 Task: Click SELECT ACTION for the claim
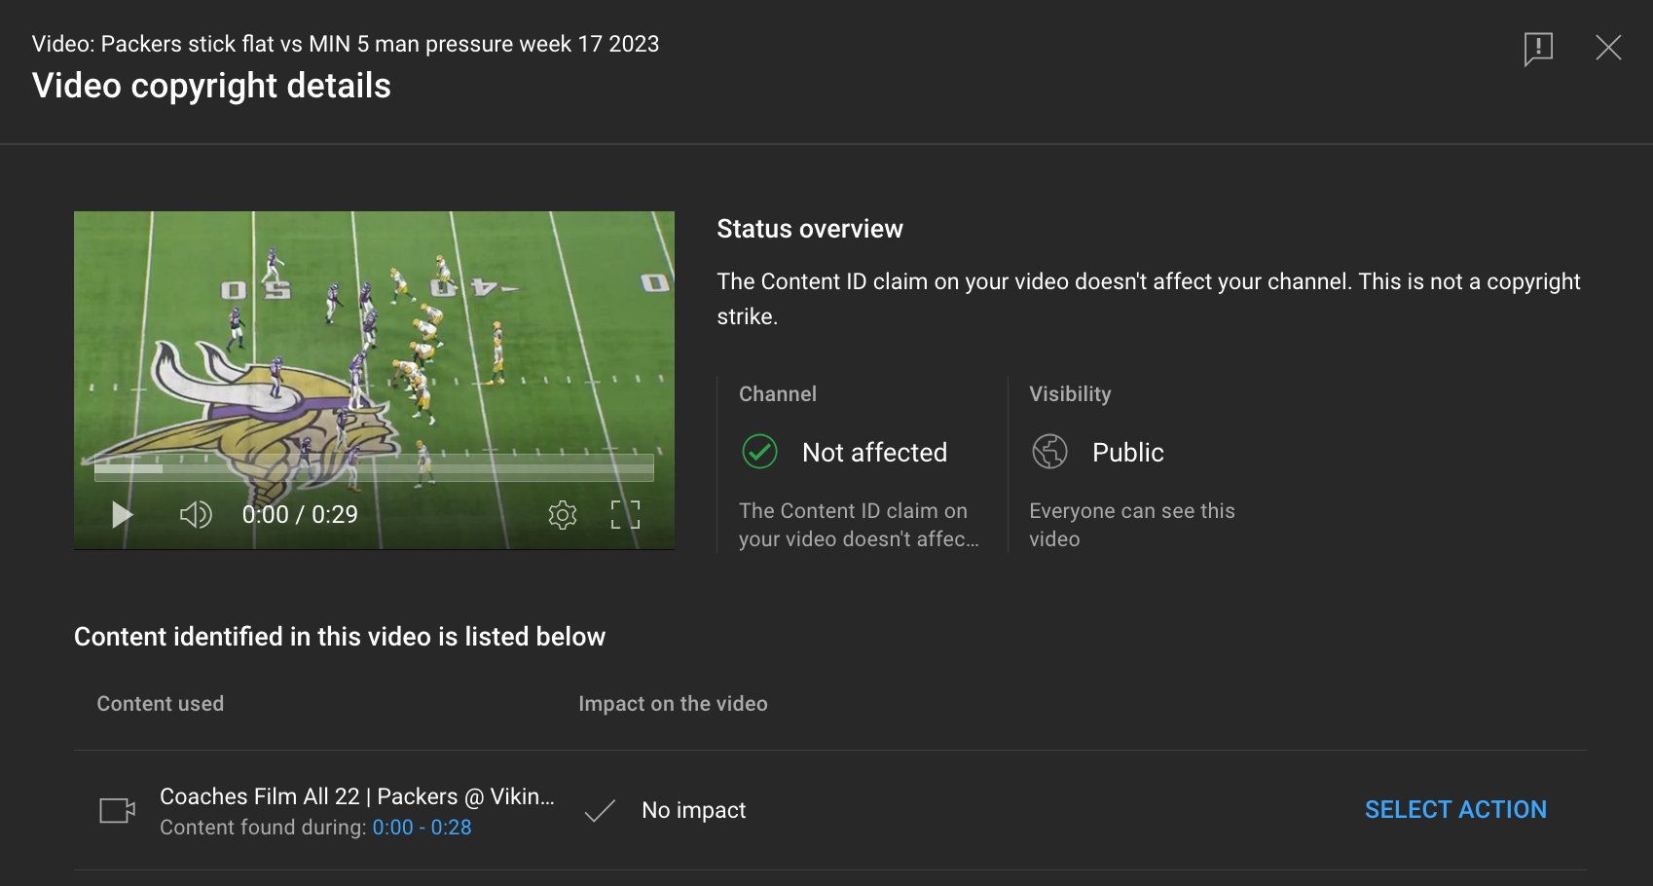point(1455,810)
